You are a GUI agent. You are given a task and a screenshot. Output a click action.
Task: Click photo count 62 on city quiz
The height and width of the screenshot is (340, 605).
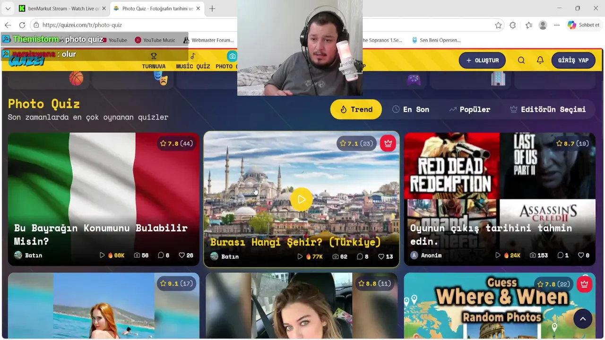pos(340,257)
